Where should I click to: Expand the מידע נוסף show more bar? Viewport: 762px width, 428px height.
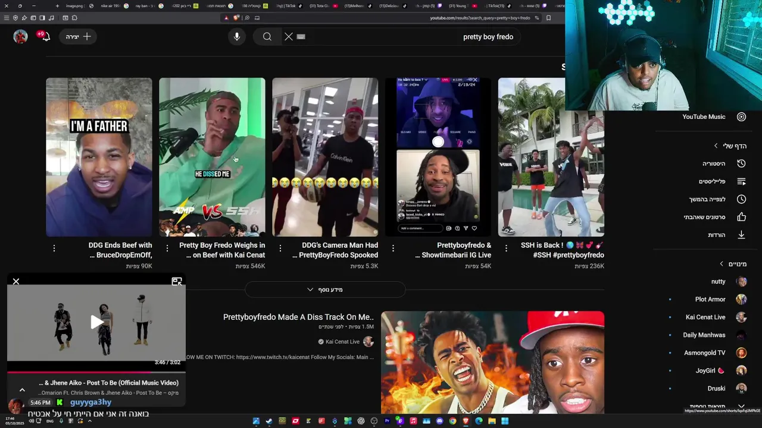pos(325,289)
